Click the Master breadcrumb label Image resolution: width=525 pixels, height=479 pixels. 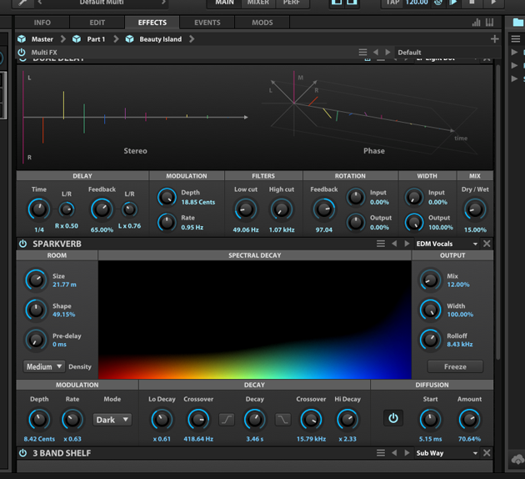pyautogui.click(x=42, y=39)
